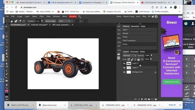Screen dimensions: 195x110
Task: Toggle lock image pixels brush icon
Action: point(132,59)
